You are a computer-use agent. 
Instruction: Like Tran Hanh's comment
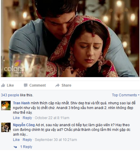pos(16,118)
